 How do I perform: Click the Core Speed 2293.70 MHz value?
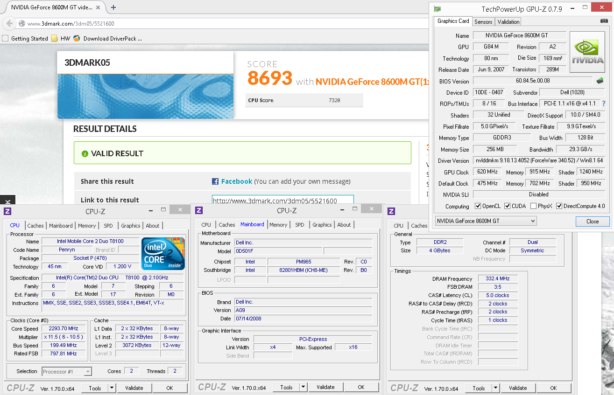coord(64,329)
